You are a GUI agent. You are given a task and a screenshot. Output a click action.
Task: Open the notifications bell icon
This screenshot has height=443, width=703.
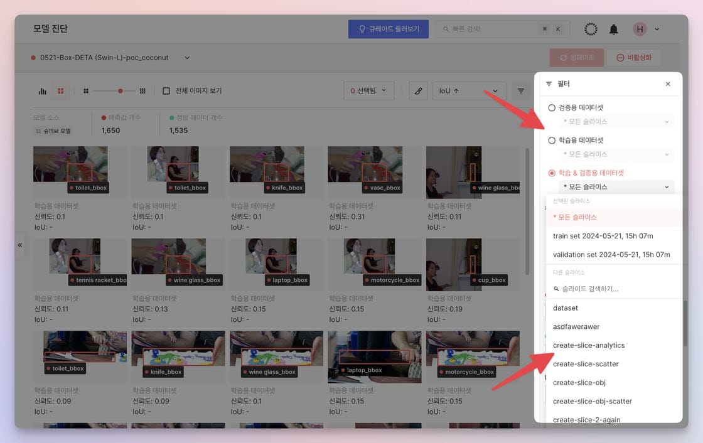(613, 29)
